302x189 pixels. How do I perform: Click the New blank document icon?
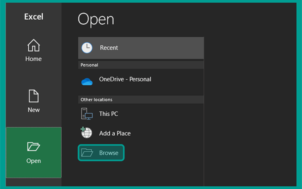(x=34, y=96)
